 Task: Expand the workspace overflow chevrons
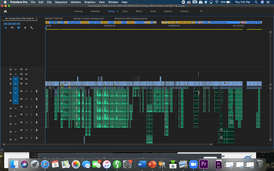[x=201, y=11]
